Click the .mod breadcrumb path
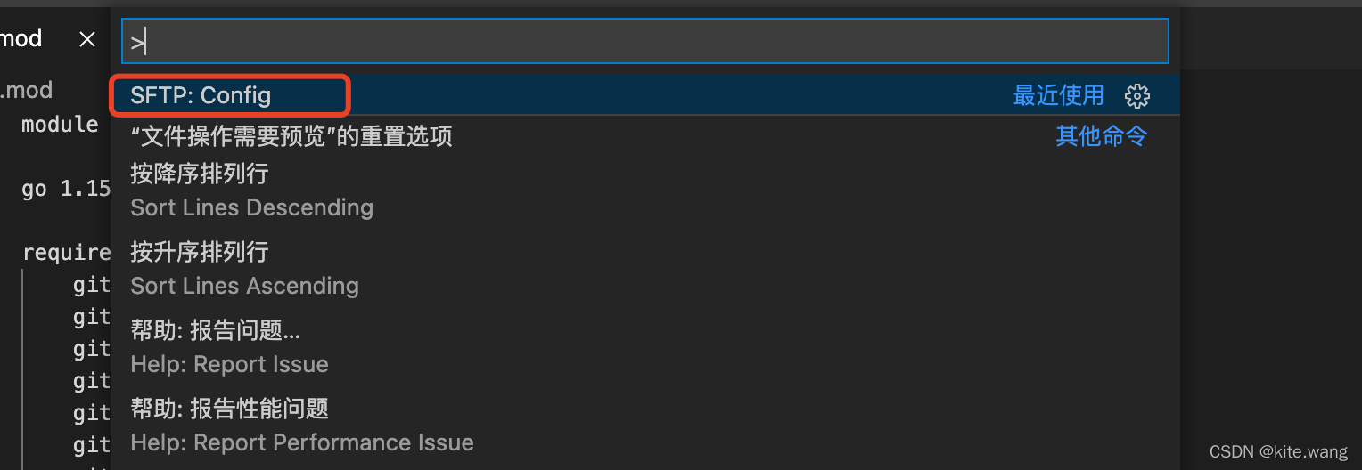 27,90
